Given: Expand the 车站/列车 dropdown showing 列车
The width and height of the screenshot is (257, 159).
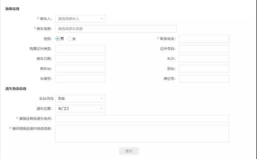Looking at the screenshot, I should (x=80, y=99).
